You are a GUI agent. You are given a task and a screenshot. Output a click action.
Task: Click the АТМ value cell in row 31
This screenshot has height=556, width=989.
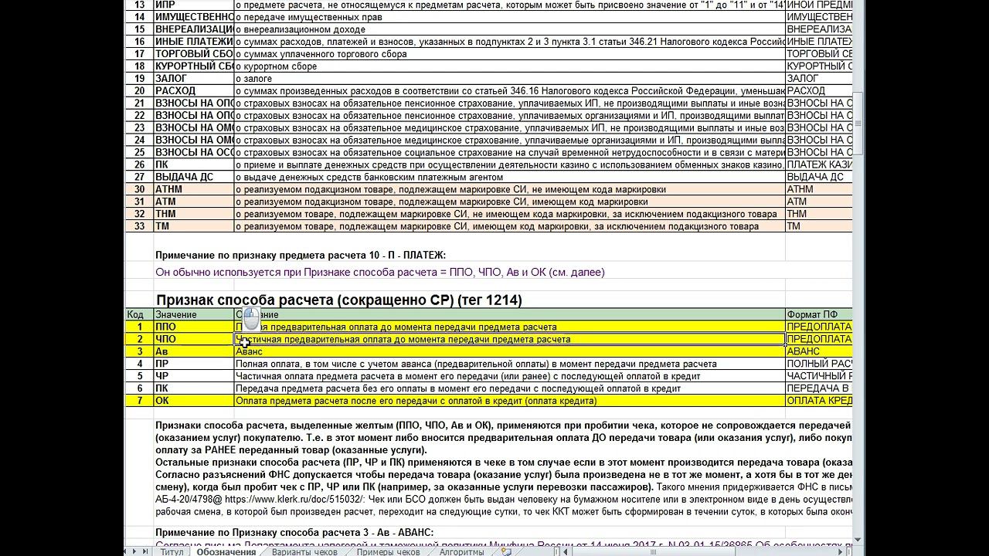[194, 202]
